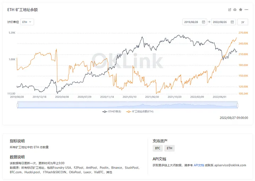Open the three-dots more options menu
Screen dimensions: 255x181
[x=246, y=10]
